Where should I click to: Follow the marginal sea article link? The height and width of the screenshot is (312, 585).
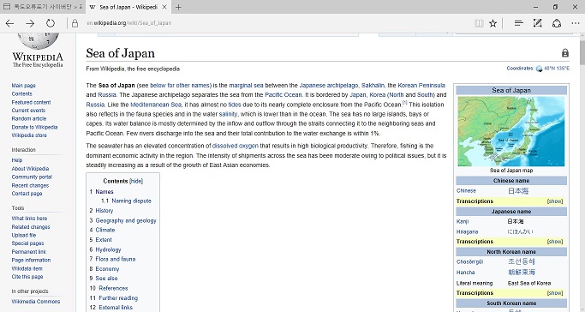click(246, 86)
